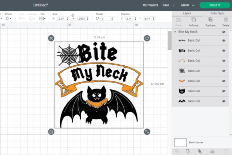Hide the banner outline layer
The height and width of the screenshot is (155, 232).
pyautogui.click(x=224, y=60)
